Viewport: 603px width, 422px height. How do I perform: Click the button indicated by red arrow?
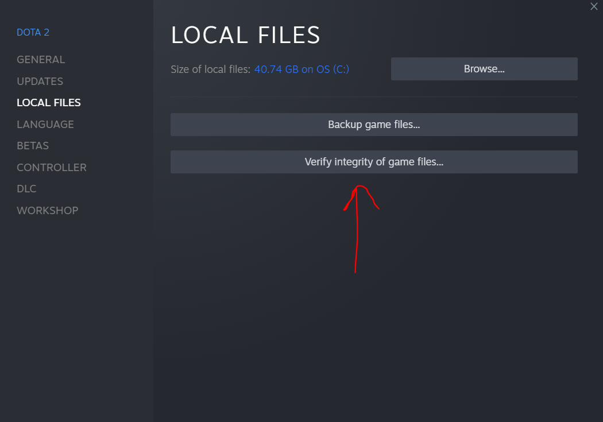[374, 162]
